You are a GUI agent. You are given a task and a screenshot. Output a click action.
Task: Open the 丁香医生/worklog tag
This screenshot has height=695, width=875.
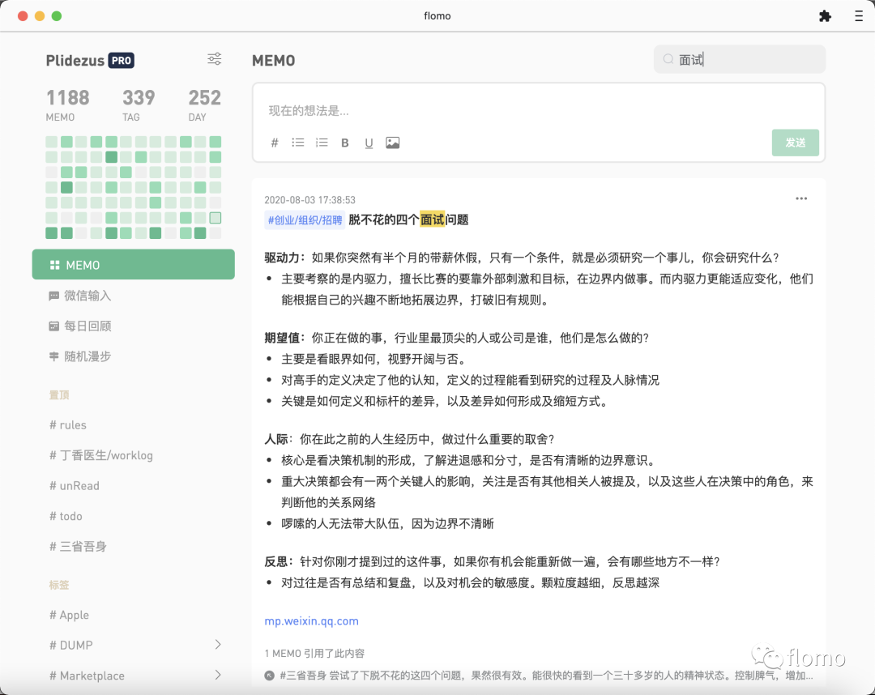101,455
